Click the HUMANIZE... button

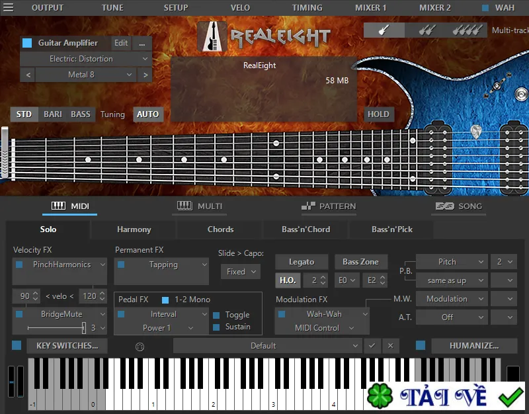pos(474,345)
